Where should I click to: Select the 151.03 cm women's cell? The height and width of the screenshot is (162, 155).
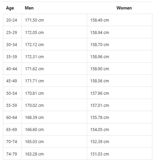[x=119, y=154]
